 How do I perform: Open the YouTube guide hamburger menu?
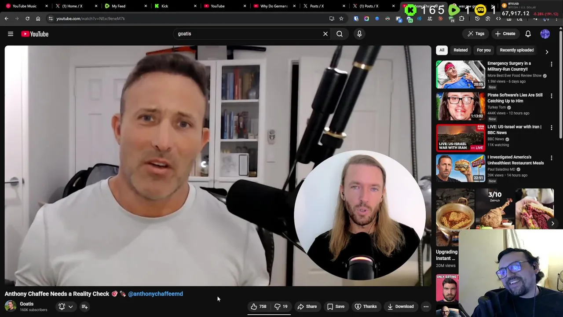[11, 34]
